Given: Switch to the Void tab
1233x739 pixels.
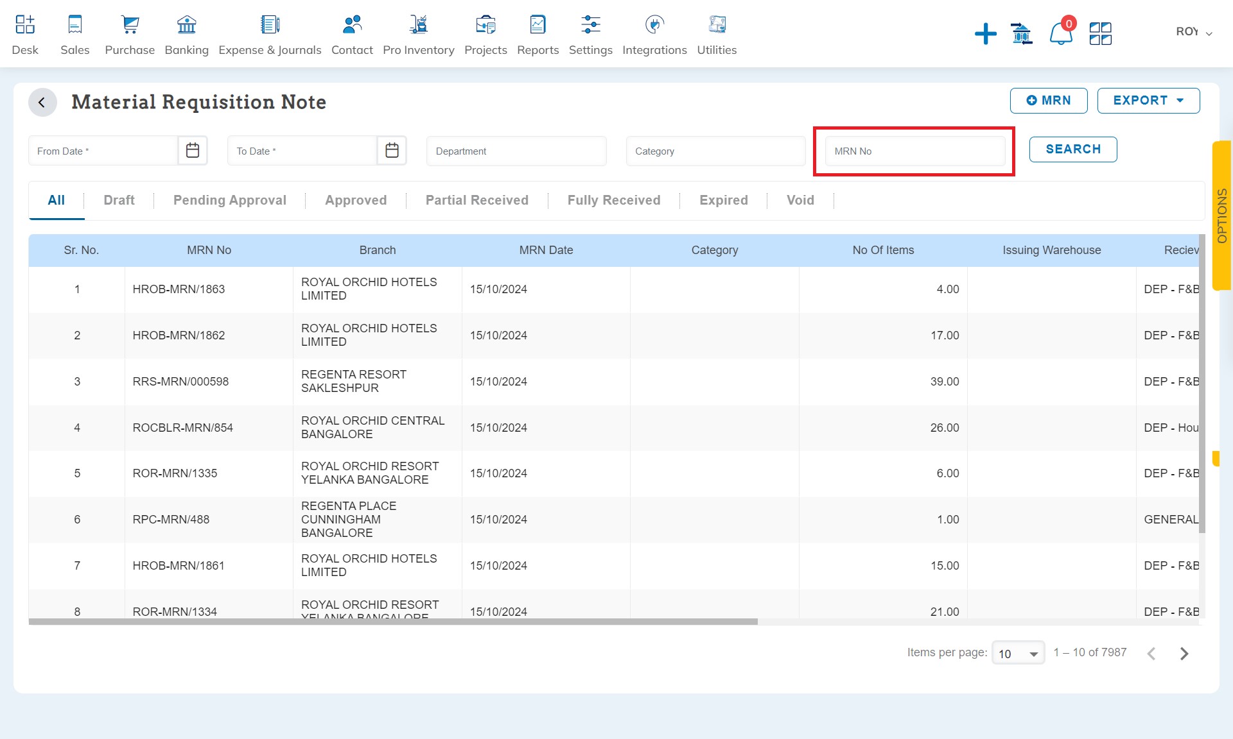Looking at the screenshot, I should [x=800, y=200].
